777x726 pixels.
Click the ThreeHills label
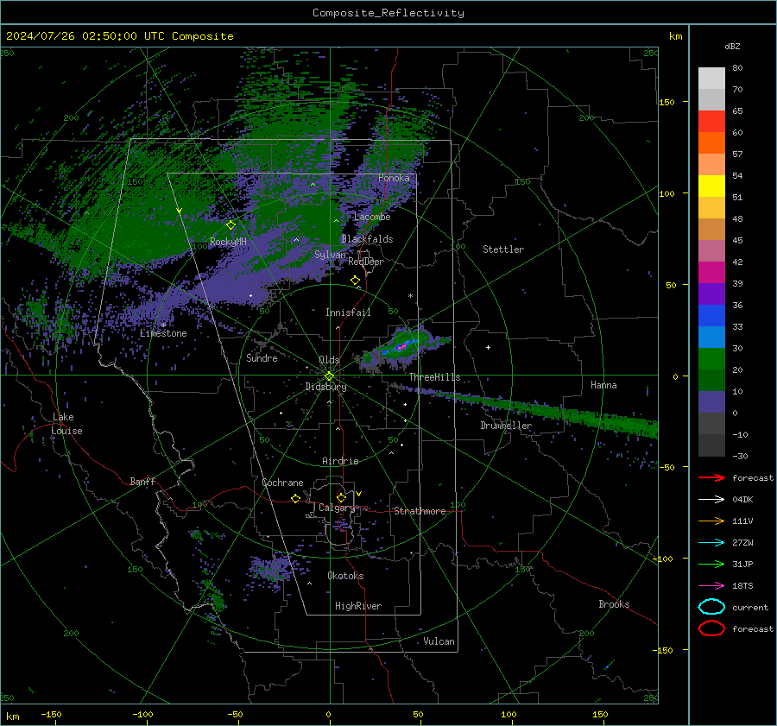pos(434,377)
